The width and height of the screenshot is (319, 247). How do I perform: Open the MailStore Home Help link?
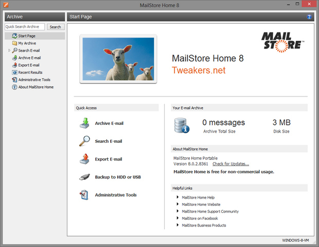point(198,197)
